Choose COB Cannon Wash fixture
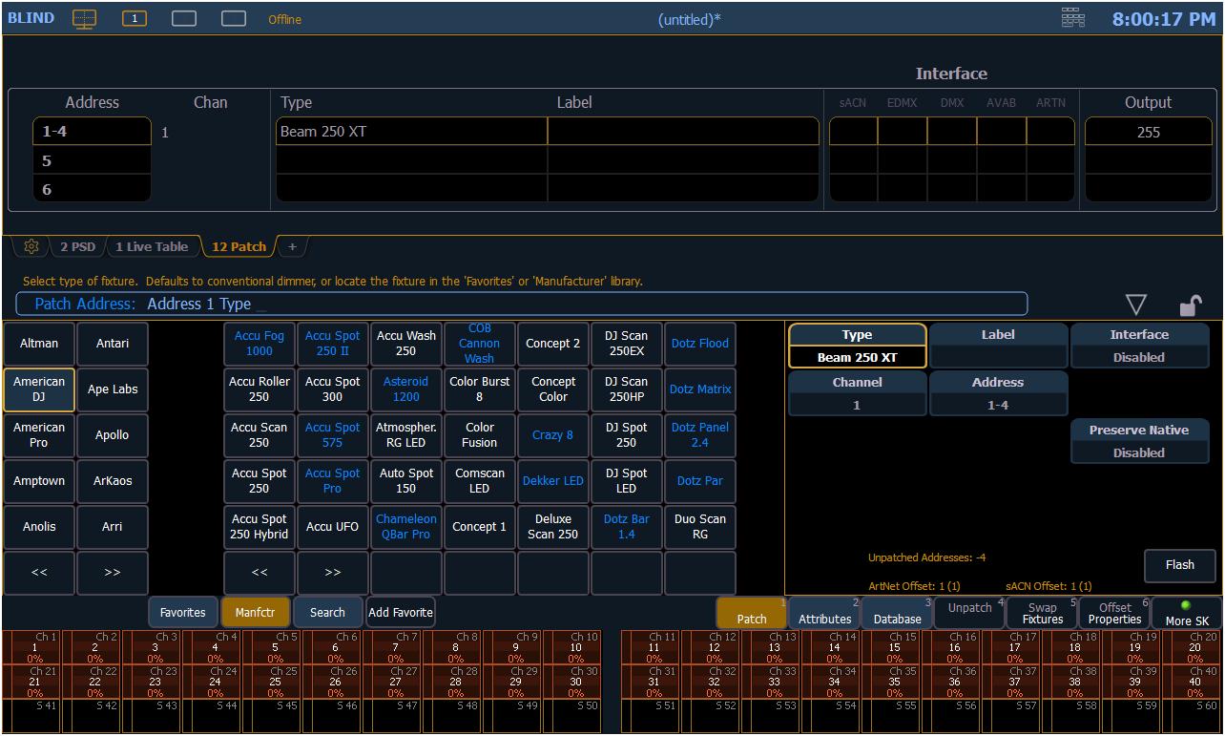The height and width of the screenshot is (736, 1225). coord(480,344)
